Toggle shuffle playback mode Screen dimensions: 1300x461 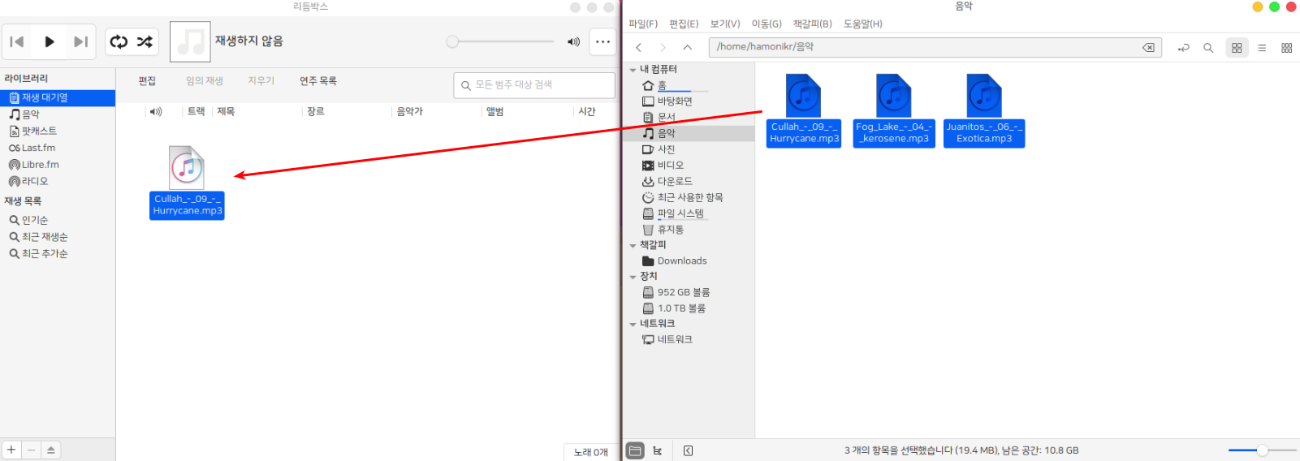pyautogui.click(x=145, y=42)
